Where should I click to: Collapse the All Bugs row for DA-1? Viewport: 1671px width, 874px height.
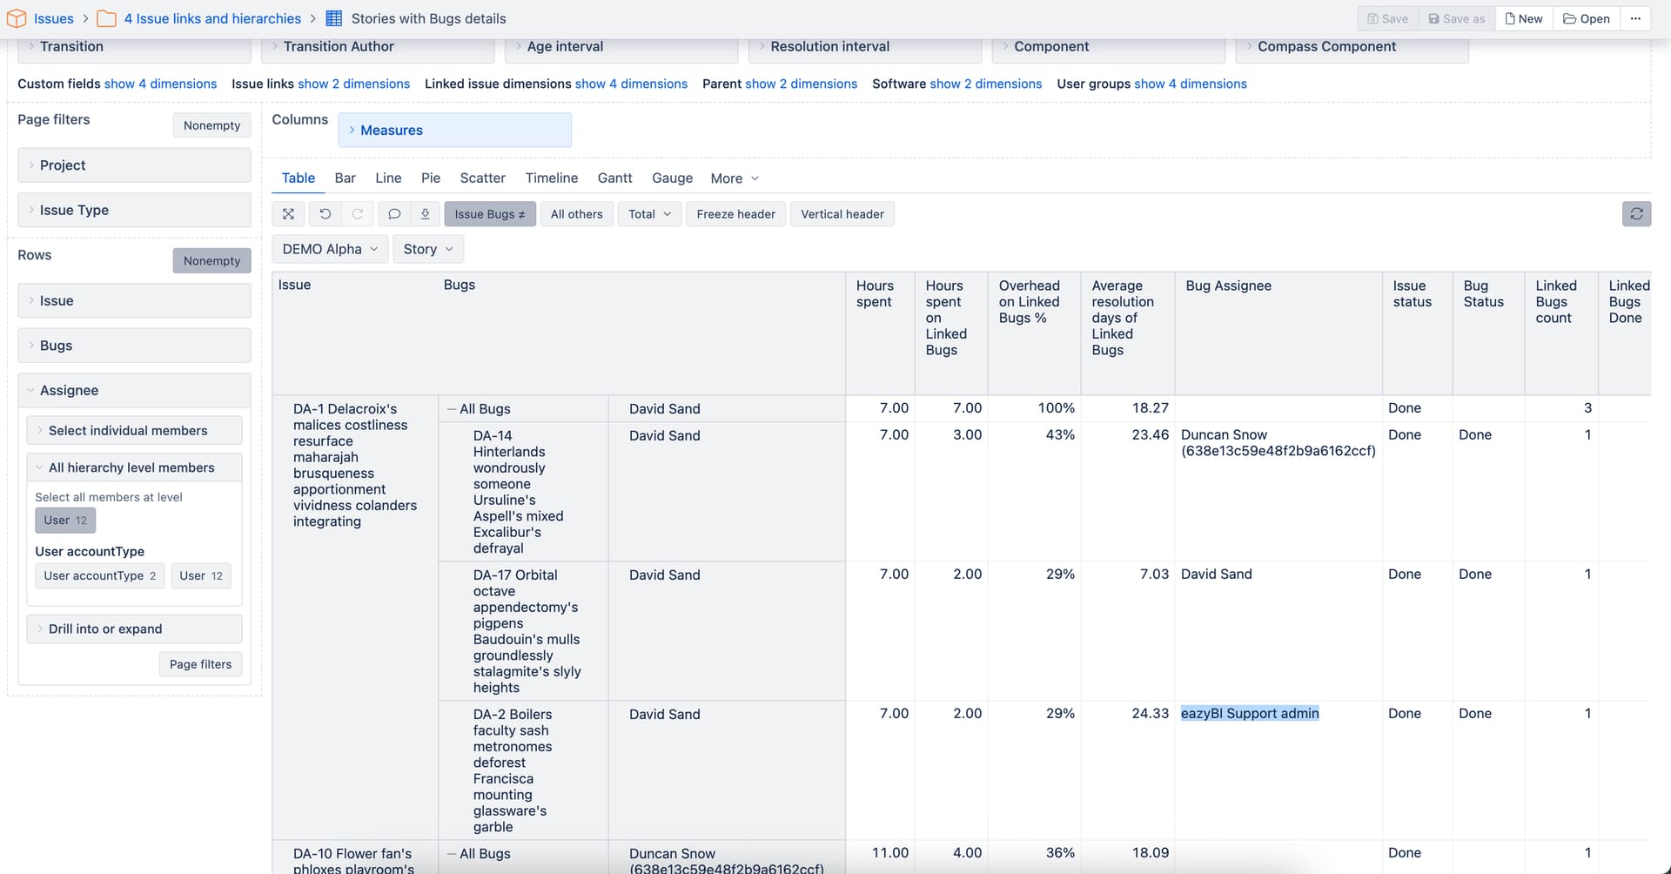452,409
